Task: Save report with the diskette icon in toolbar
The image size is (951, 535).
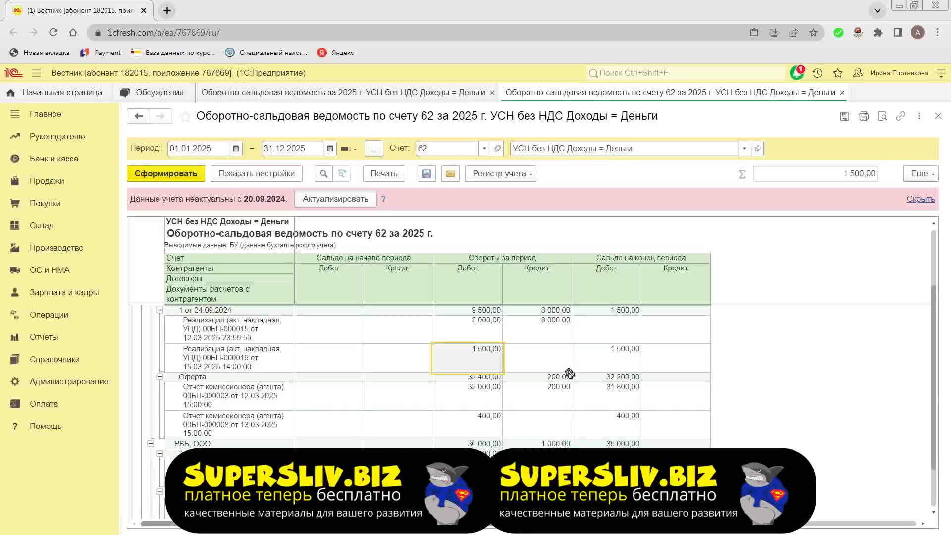Action: tap(426, 174)
